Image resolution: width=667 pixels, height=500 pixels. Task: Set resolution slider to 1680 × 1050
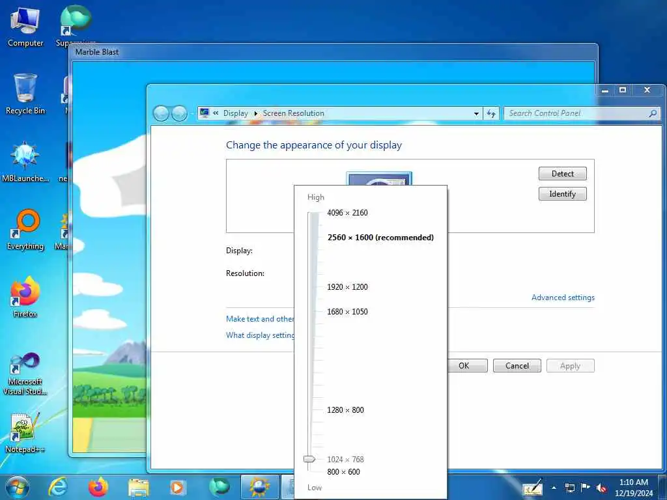347,312
